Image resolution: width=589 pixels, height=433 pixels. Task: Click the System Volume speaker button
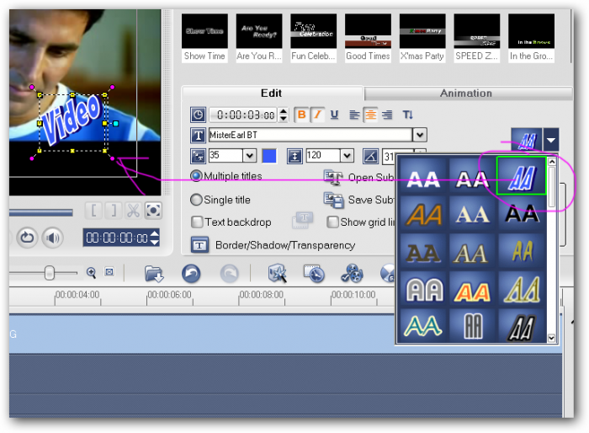52,238
